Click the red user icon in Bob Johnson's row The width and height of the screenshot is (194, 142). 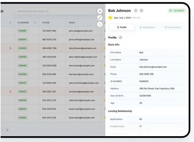[x=10, y=48]
